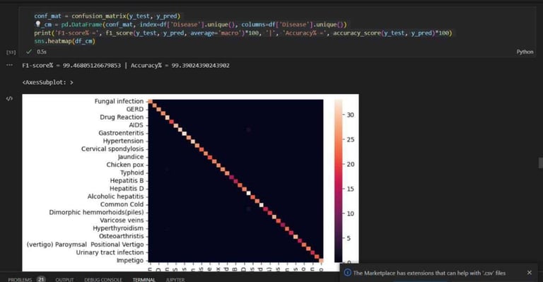Click the Impetigo axis label

(130, 260)
